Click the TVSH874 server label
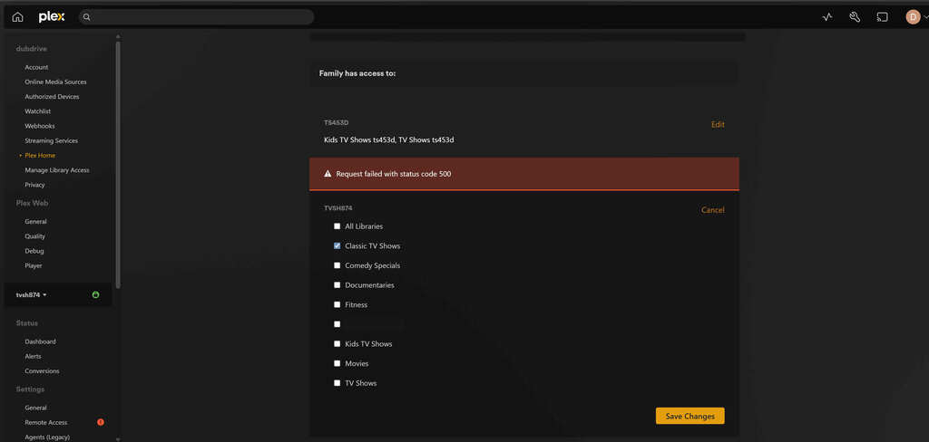The height and width of the screenshot is (442, 929). click(338, 207)
